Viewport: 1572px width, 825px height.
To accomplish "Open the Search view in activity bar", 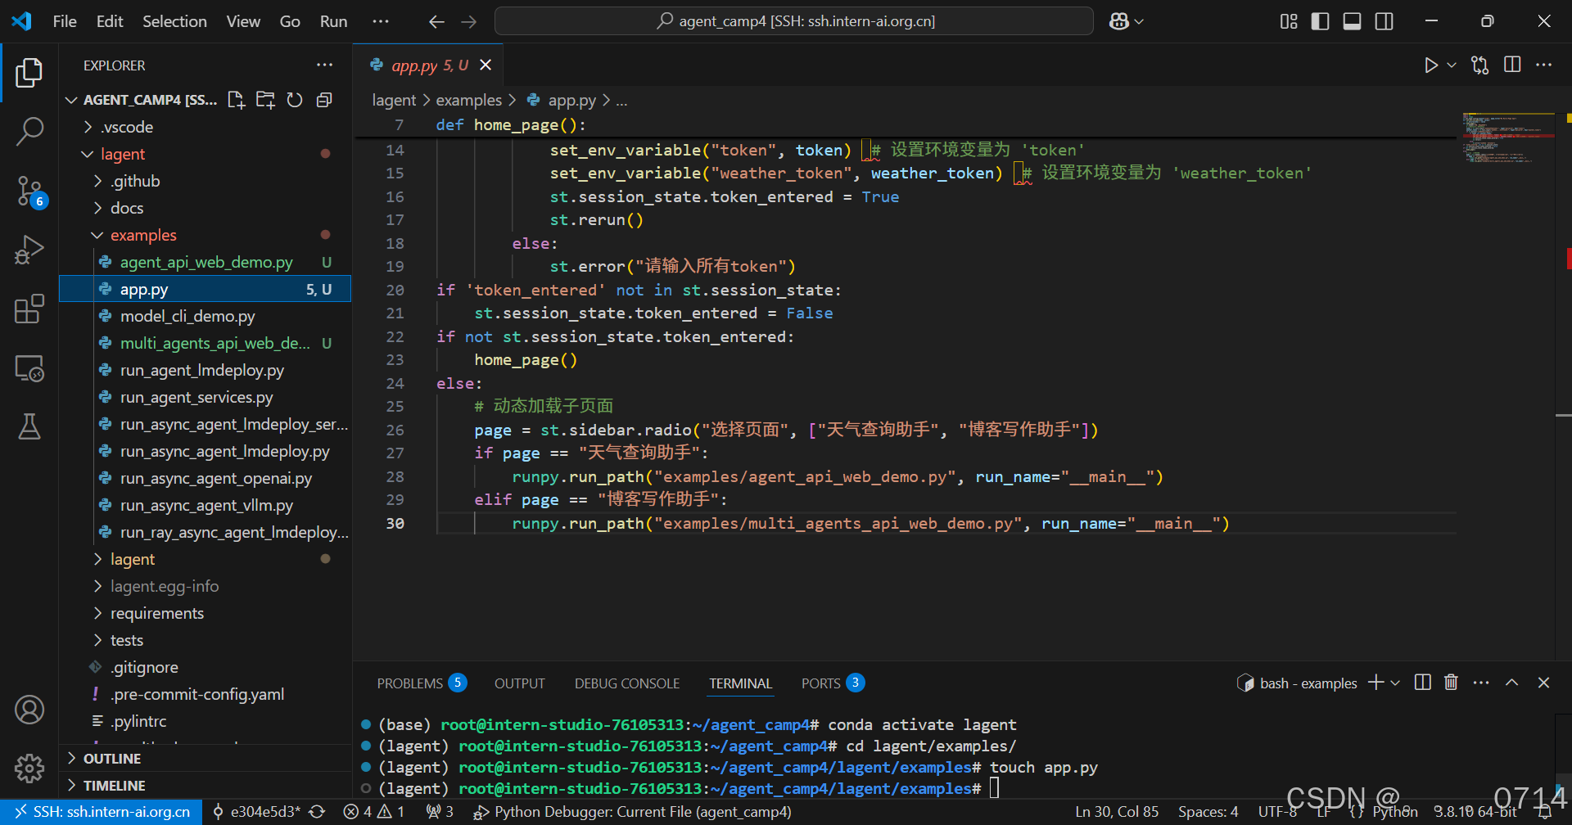I will click(29, 131).
